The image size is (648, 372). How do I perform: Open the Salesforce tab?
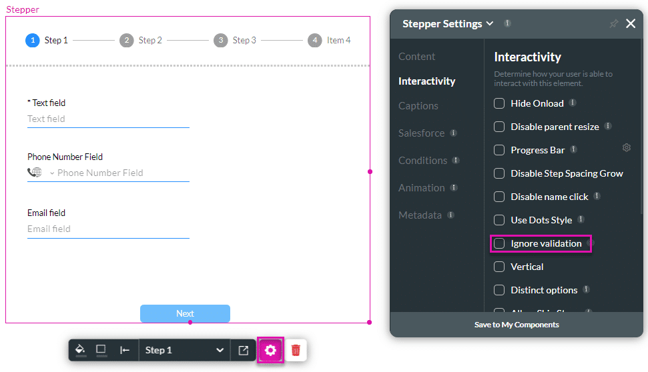pos(422,133)
